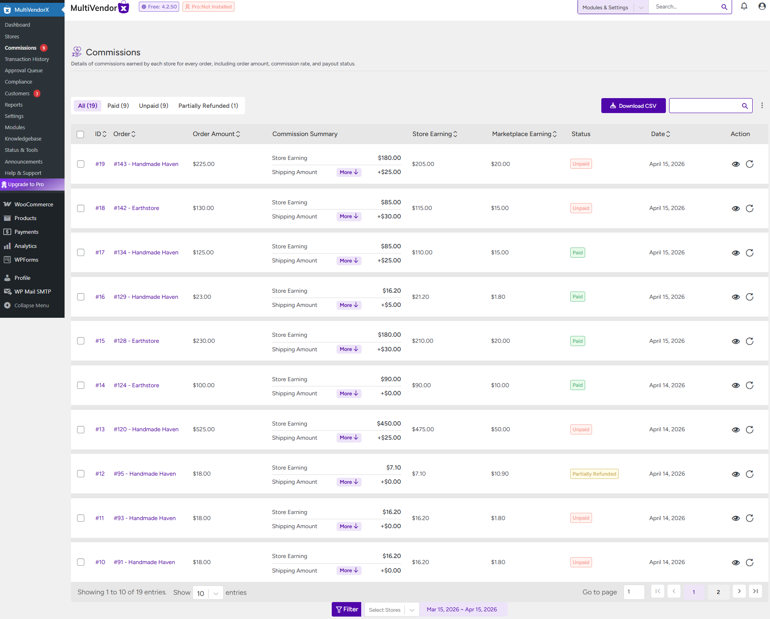Select the checkbox for commission #17
The image size is (770, 619).
(81, 253)
